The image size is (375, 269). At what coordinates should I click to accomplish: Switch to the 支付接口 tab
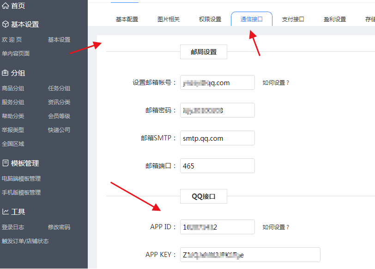[293, 19]
